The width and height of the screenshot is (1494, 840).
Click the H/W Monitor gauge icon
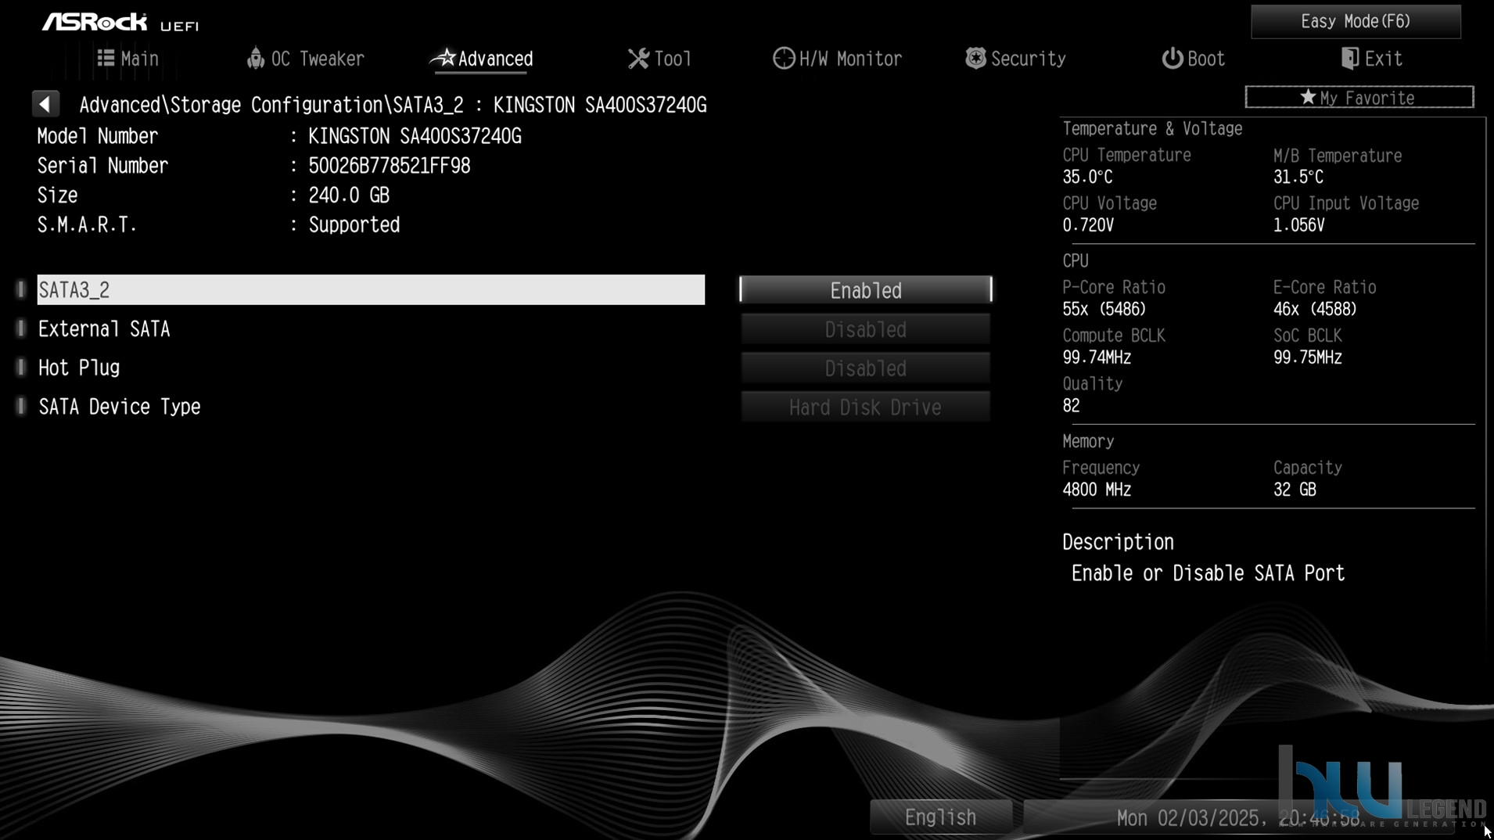783,59
